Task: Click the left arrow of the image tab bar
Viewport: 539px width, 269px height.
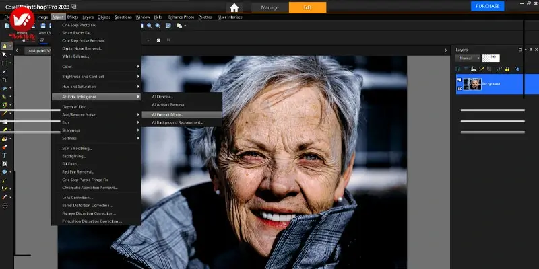Action: tap(17, 50)
